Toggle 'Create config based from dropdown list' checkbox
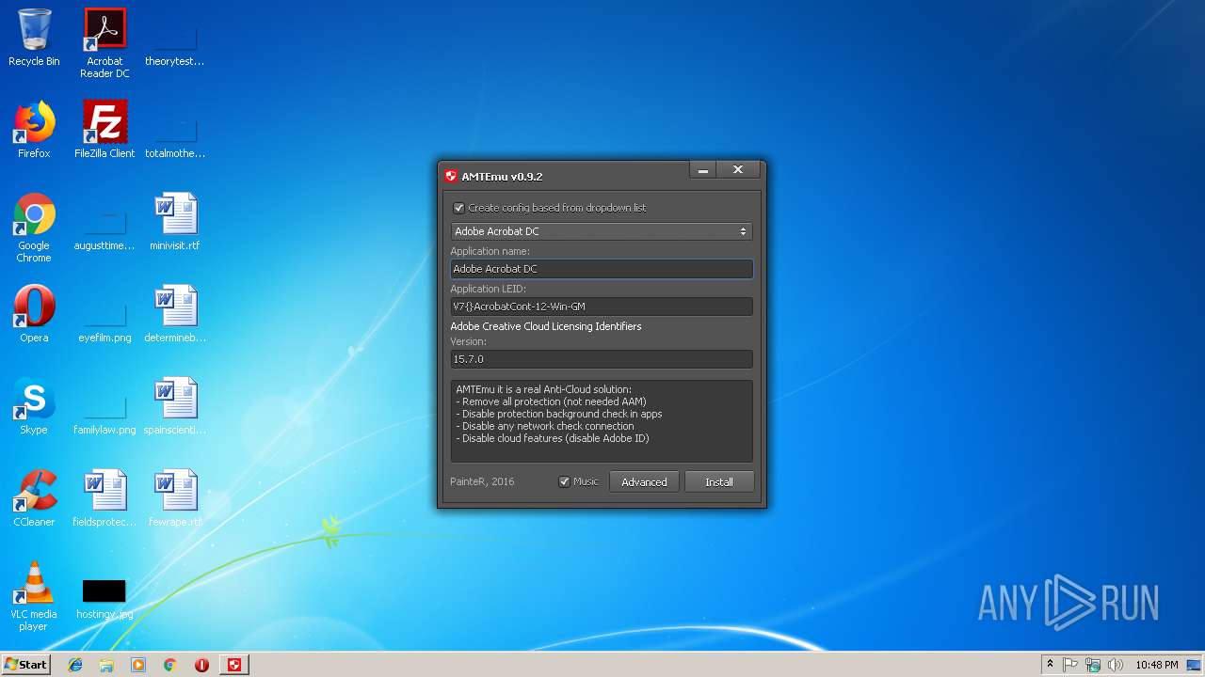 point(459,208)
